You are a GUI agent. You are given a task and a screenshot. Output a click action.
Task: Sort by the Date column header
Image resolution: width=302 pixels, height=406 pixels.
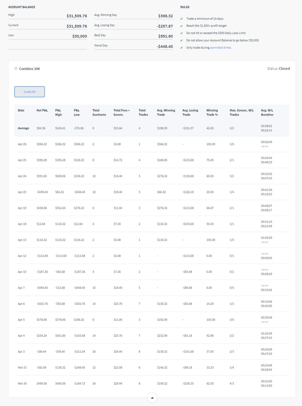tap(21, 111)
